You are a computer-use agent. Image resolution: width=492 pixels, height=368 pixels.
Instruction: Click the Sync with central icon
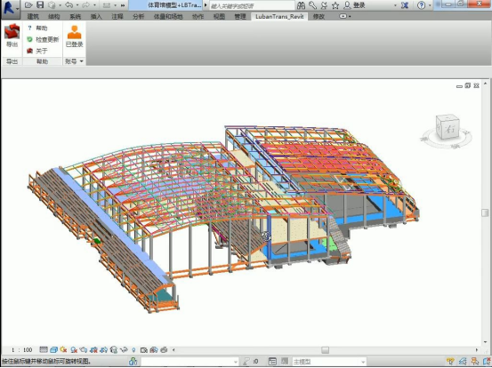click(x=52, y=5)
